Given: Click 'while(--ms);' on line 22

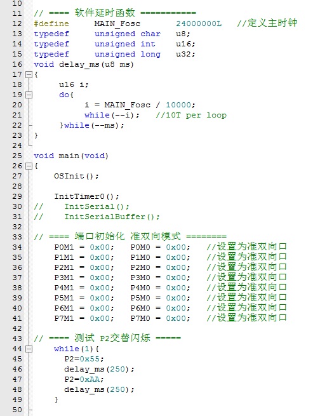Looking at the screenshot, I should 94,125.
